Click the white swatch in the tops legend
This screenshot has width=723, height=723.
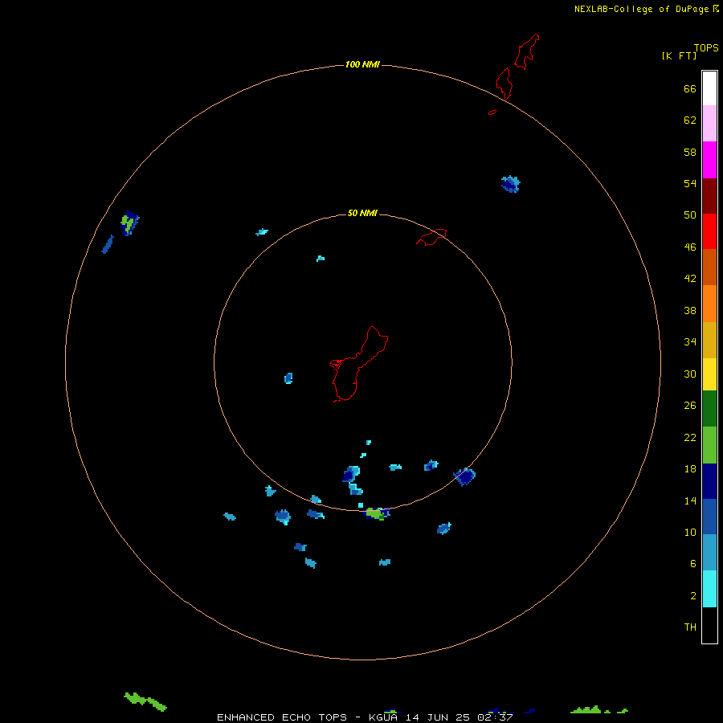[709, 88]
